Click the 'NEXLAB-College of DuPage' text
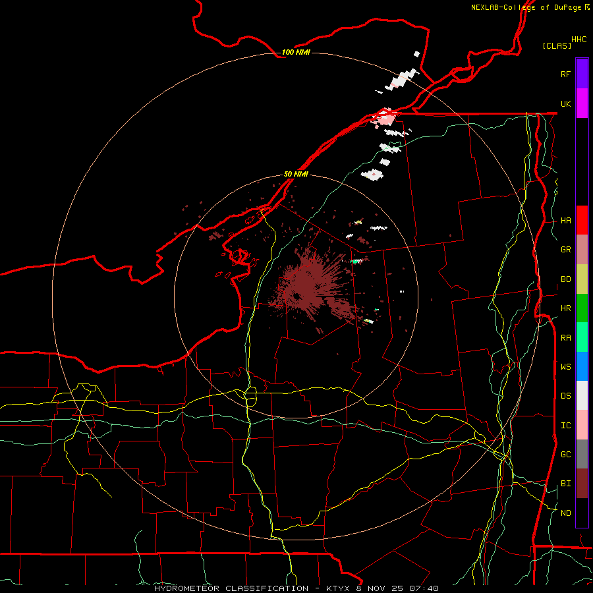The height and width of the screenshot is (593, 593). point(526,7)
